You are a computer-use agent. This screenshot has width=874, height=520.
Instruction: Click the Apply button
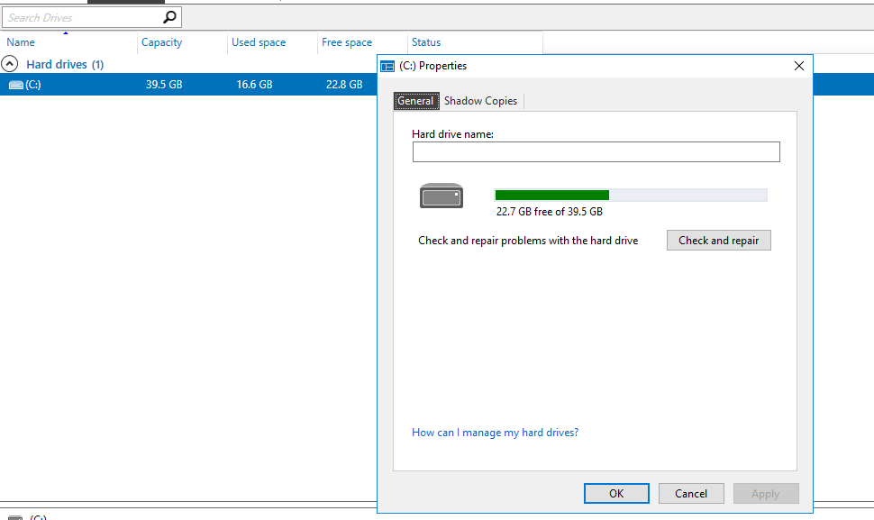766,493
